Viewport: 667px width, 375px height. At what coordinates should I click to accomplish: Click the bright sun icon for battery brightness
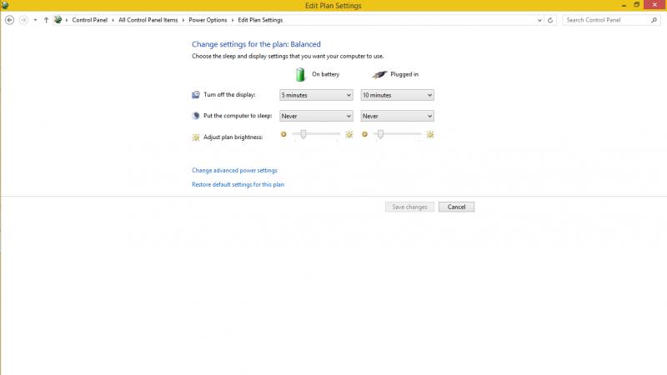coord(349,135)
